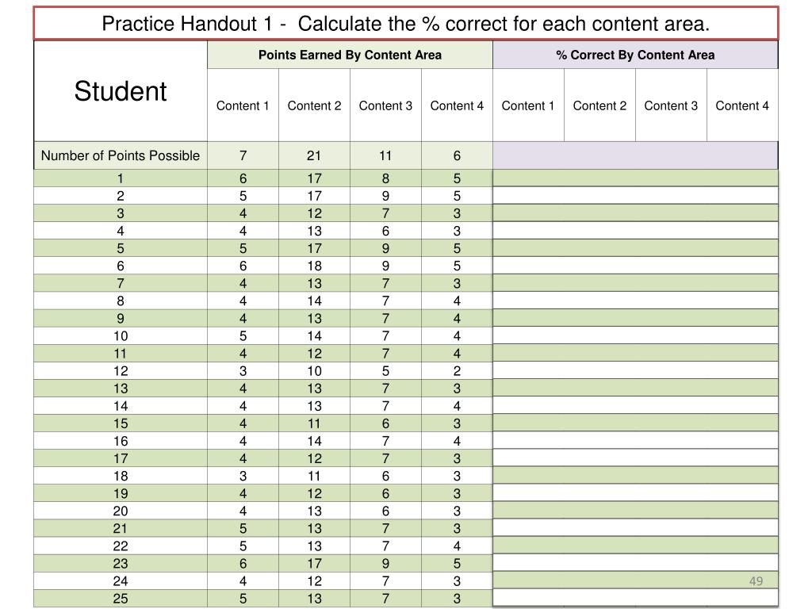812x609 pixels.
Task: Click the empty % correct row for student 1
Action: click(635, 178)
